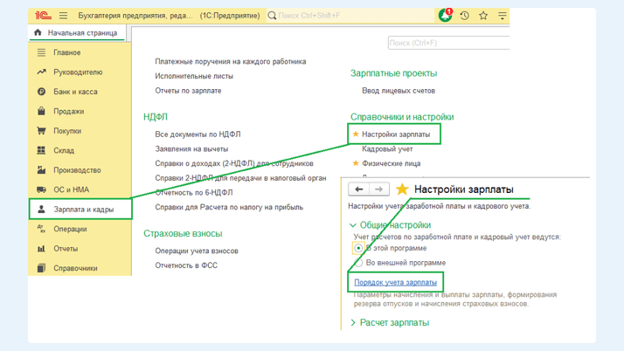Open the Отчеты menu section
This screenshot has width=624, height=351.
[66, 249]
